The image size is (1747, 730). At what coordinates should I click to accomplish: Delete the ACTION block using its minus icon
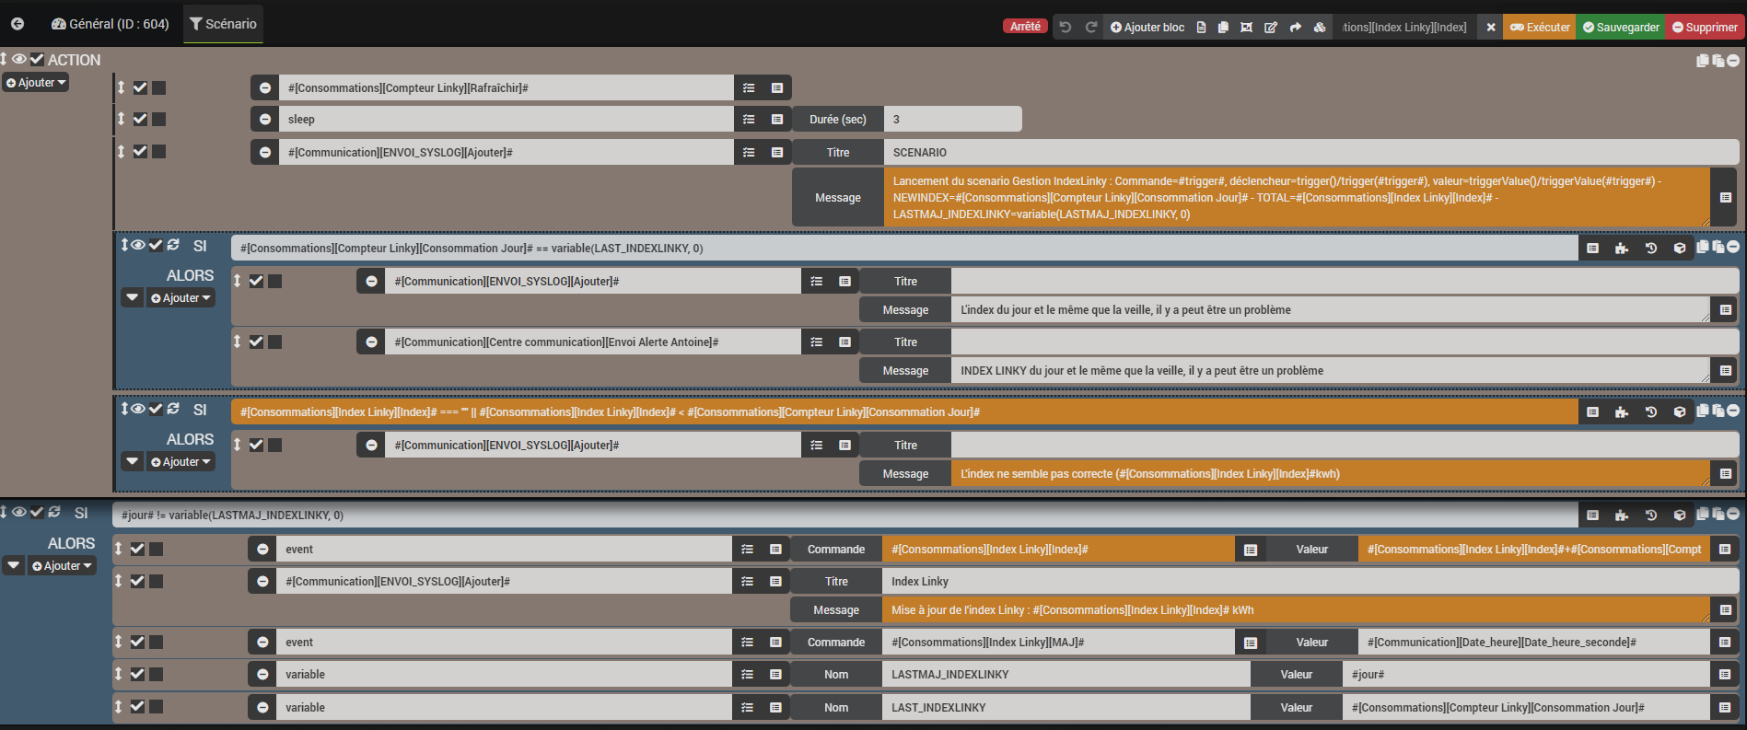coord(1733,61)
